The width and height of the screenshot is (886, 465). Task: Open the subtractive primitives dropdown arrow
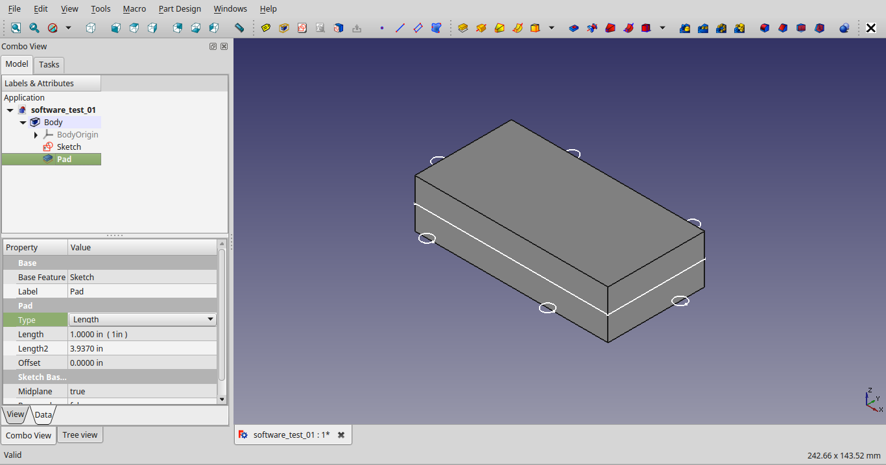tap(662, 28)
